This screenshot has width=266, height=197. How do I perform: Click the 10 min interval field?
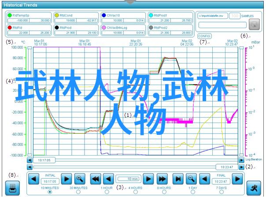129,179
